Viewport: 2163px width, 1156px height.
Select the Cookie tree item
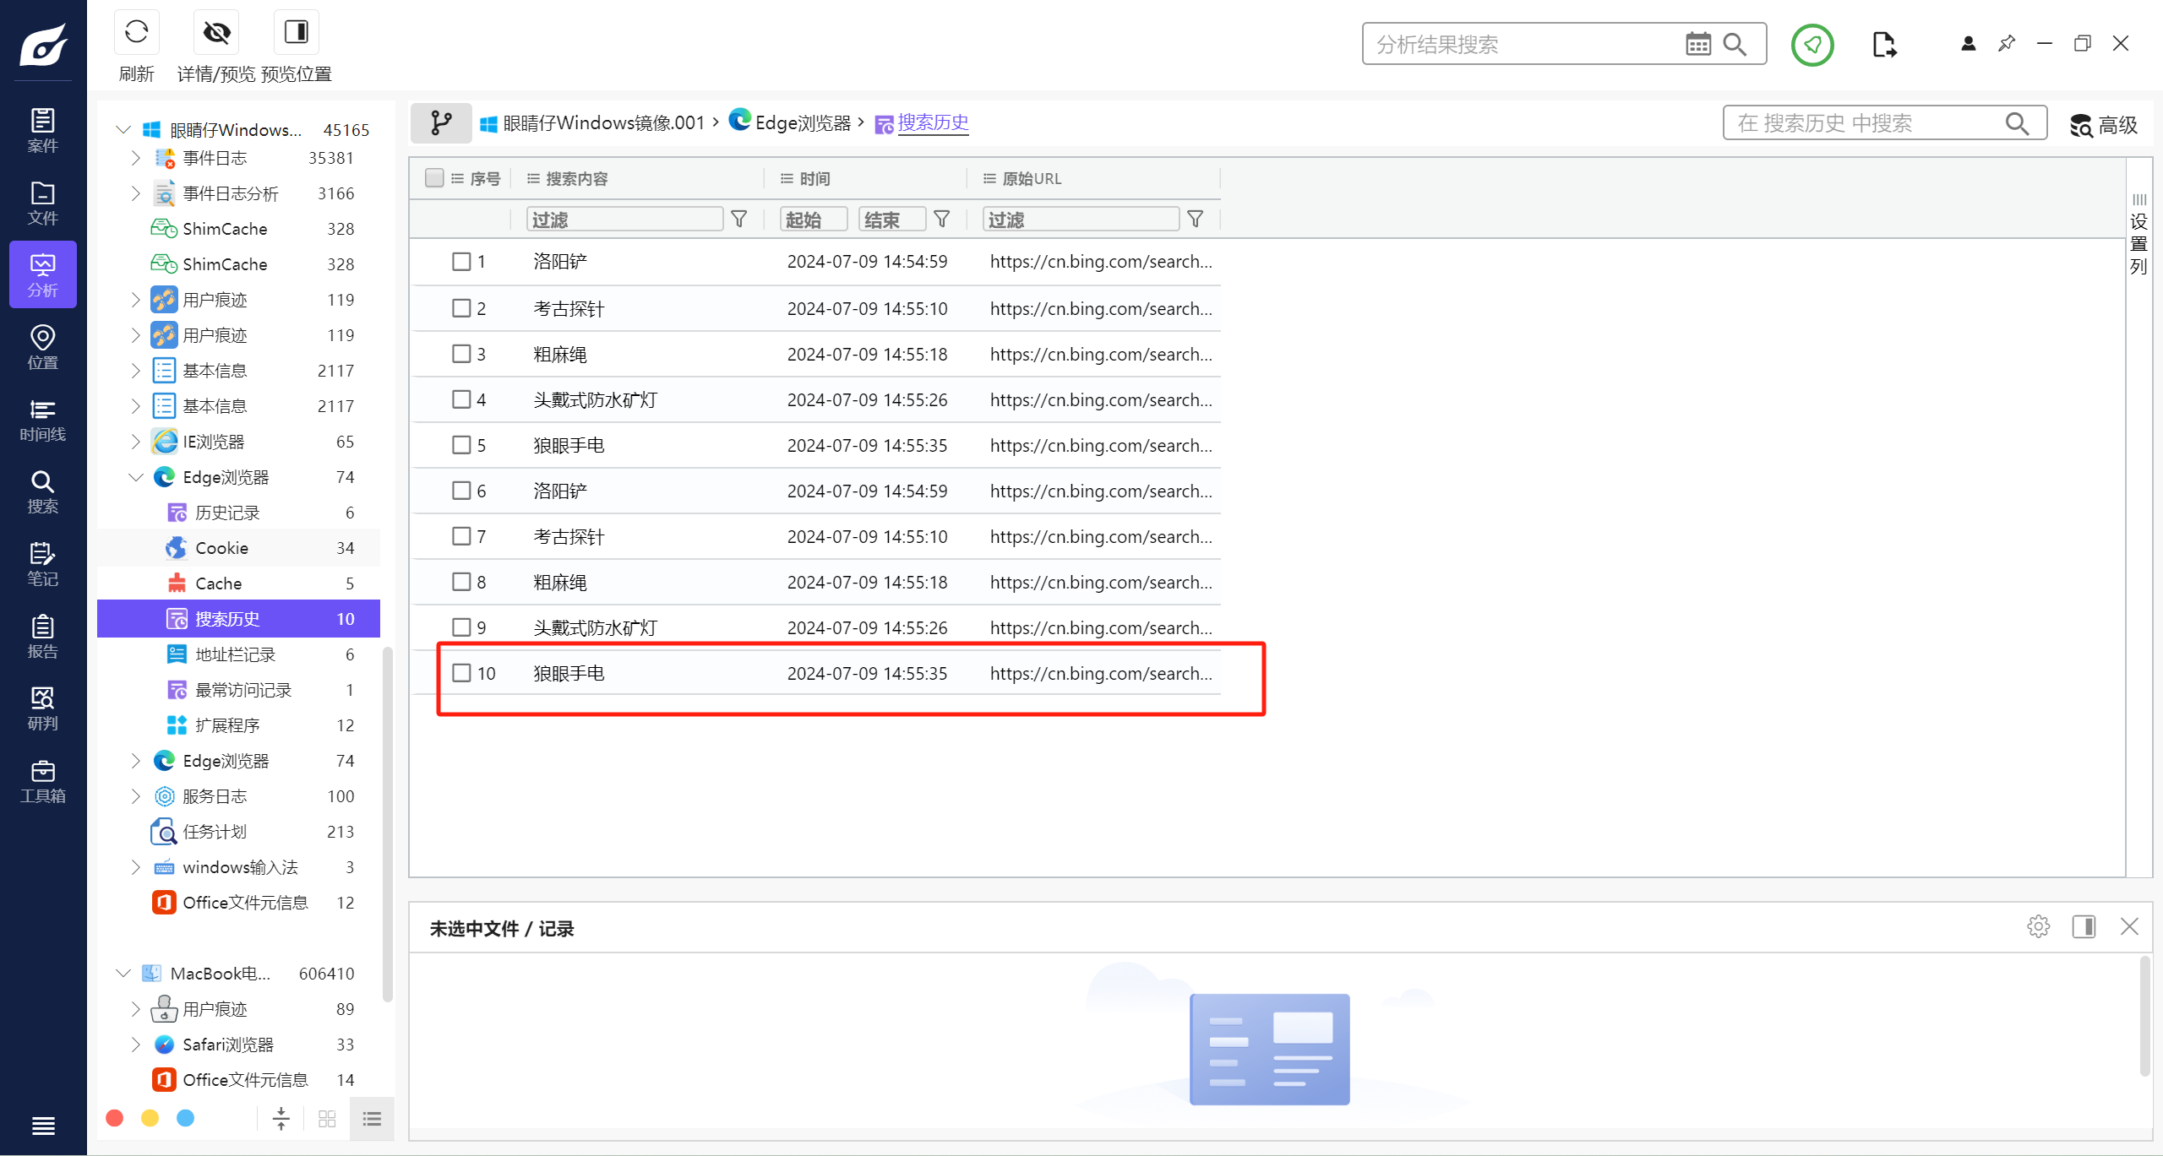click(x=222, y=548)
